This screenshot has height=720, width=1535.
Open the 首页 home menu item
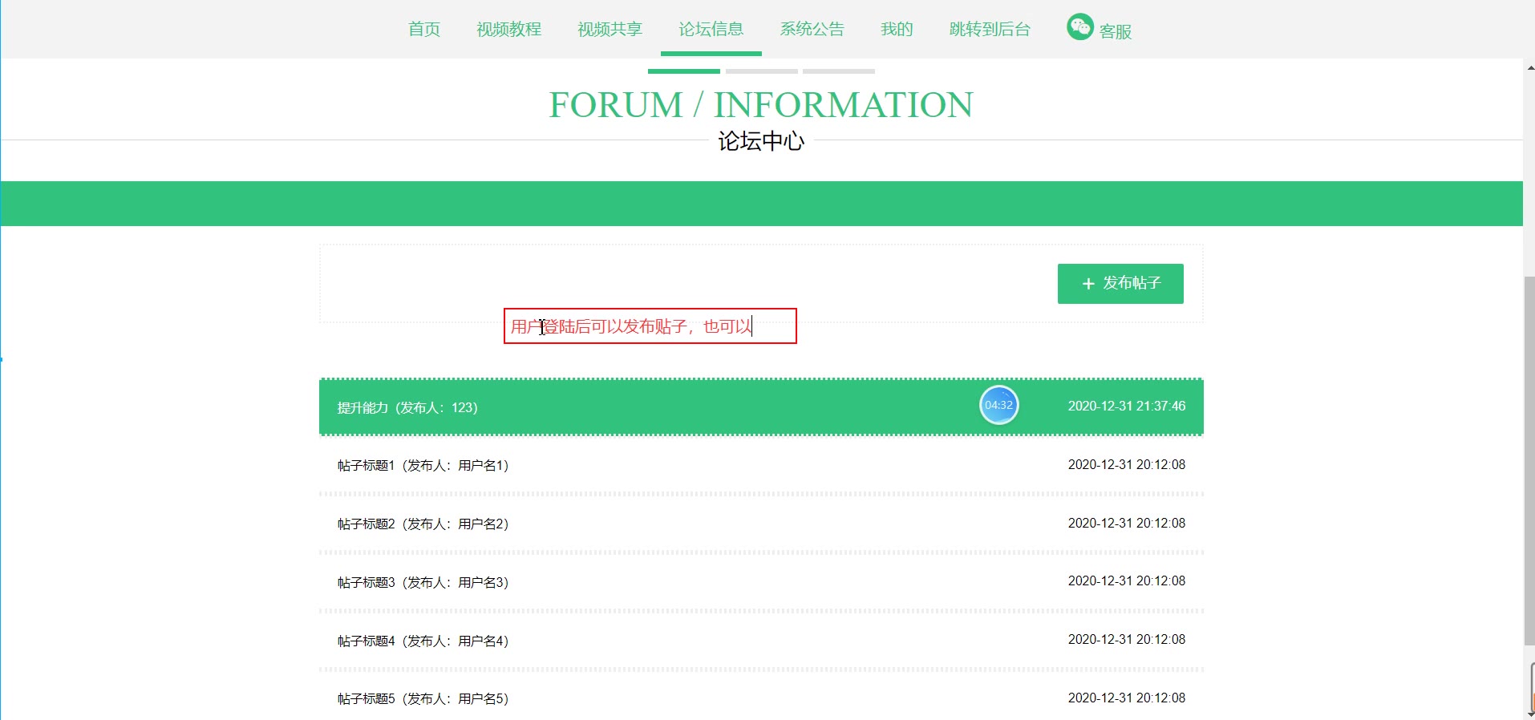[424, 30]
